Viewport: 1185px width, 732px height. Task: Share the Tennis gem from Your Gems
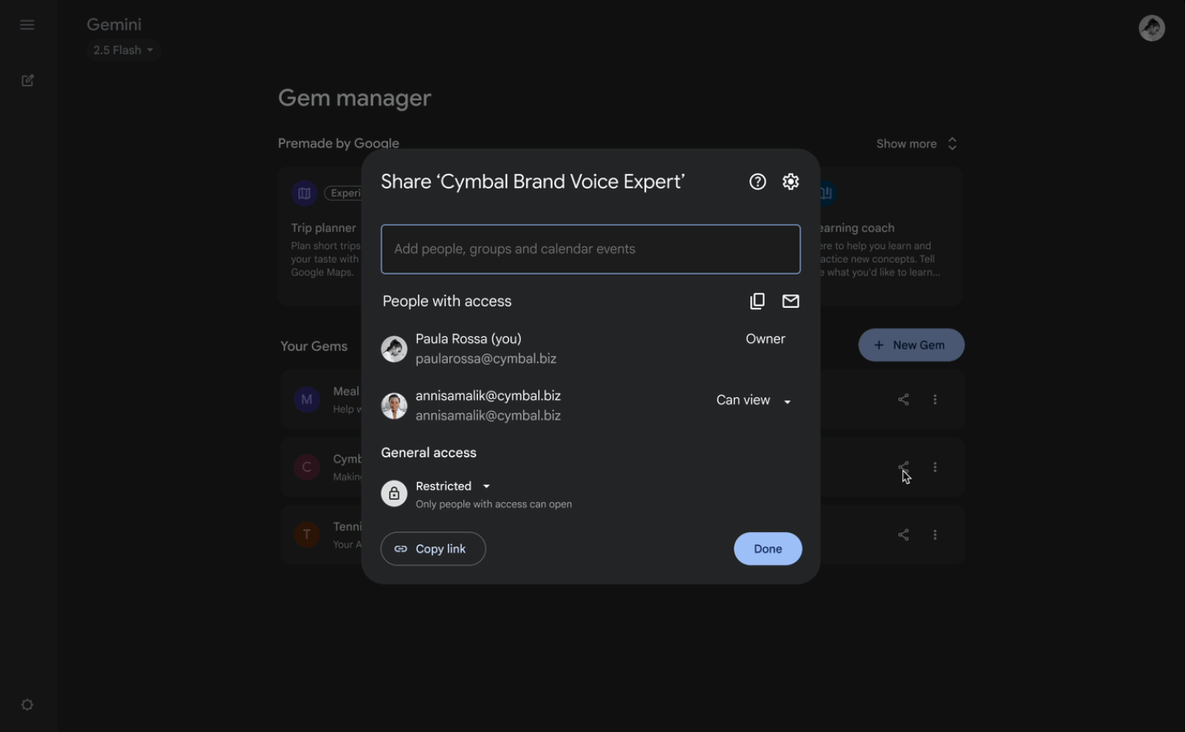[x=903, y=535]
